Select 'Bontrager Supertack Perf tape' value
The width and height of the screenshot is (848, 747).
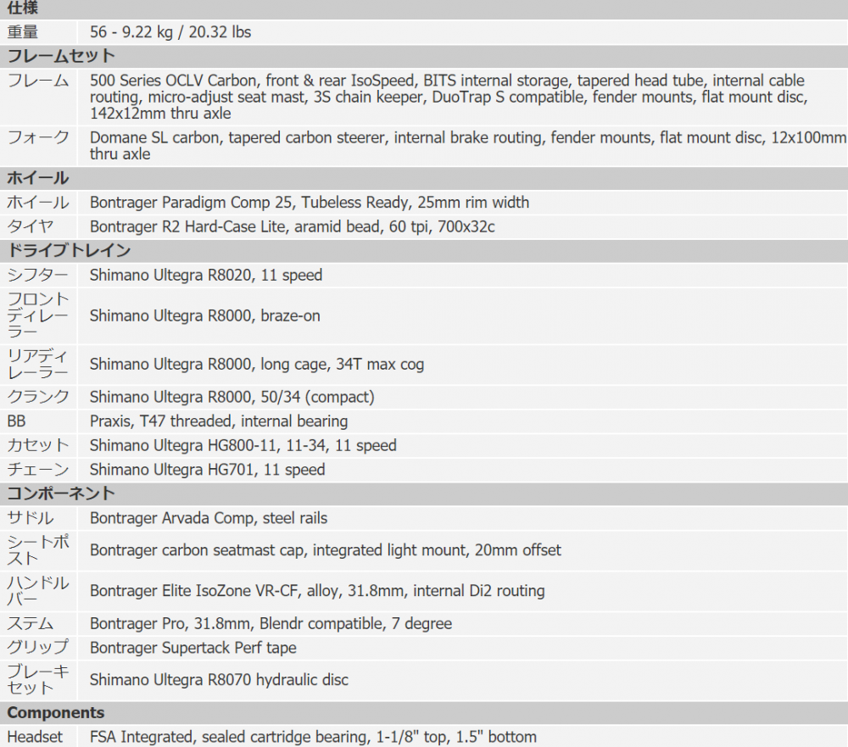[x=193, y=648]
